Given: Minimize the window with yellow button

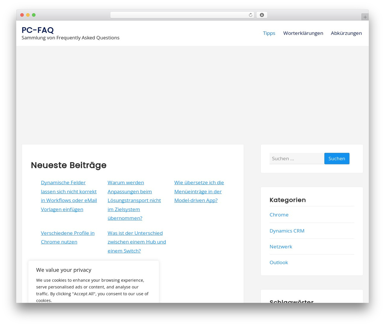Looking at the screenshot, I should [x=28, y=15].
